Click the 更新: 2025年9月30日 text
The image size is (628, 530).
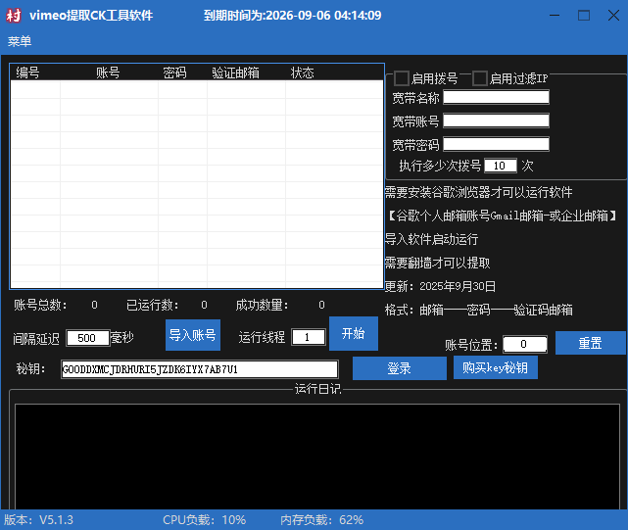click(440, 286)
